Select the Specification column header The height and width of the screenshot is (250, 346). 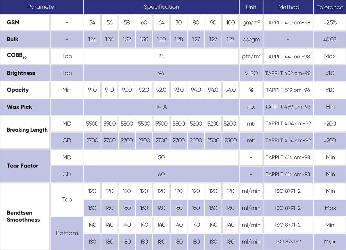click(x=161, y=7)
